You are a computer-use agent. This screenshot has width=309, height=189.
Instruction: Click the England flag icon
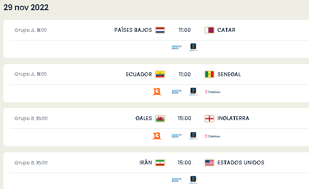[209, 118]
